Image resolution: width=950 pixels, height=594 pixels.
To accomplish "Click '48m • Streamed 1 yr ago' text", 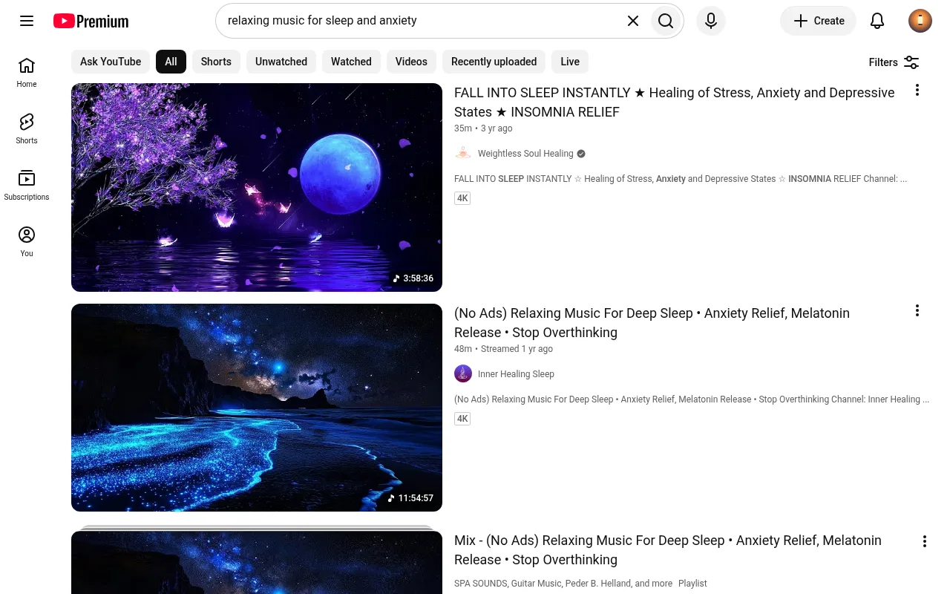I will click(503, 349).
